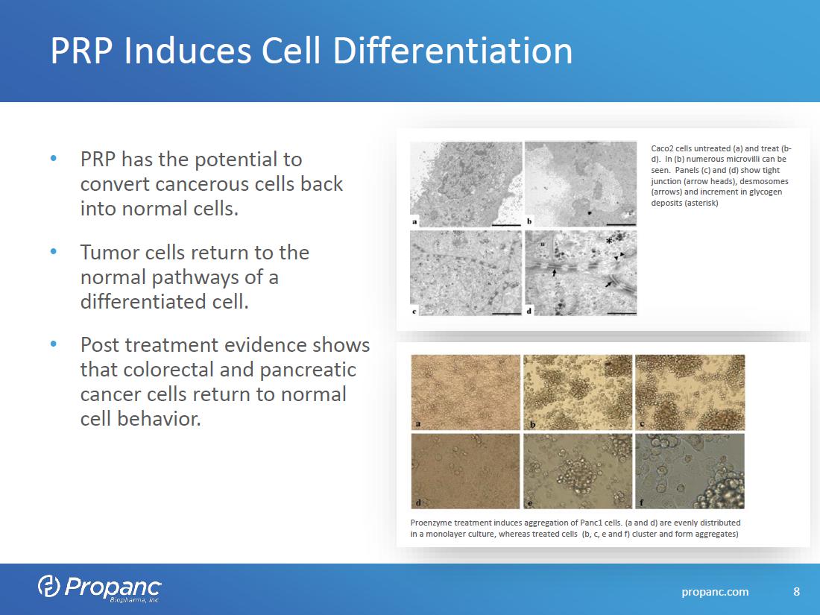The width and height of the screenshot is (820, 615).
Task: Open Panc1 image panel c
Action: pyautogui.click(x=690, y=392)
